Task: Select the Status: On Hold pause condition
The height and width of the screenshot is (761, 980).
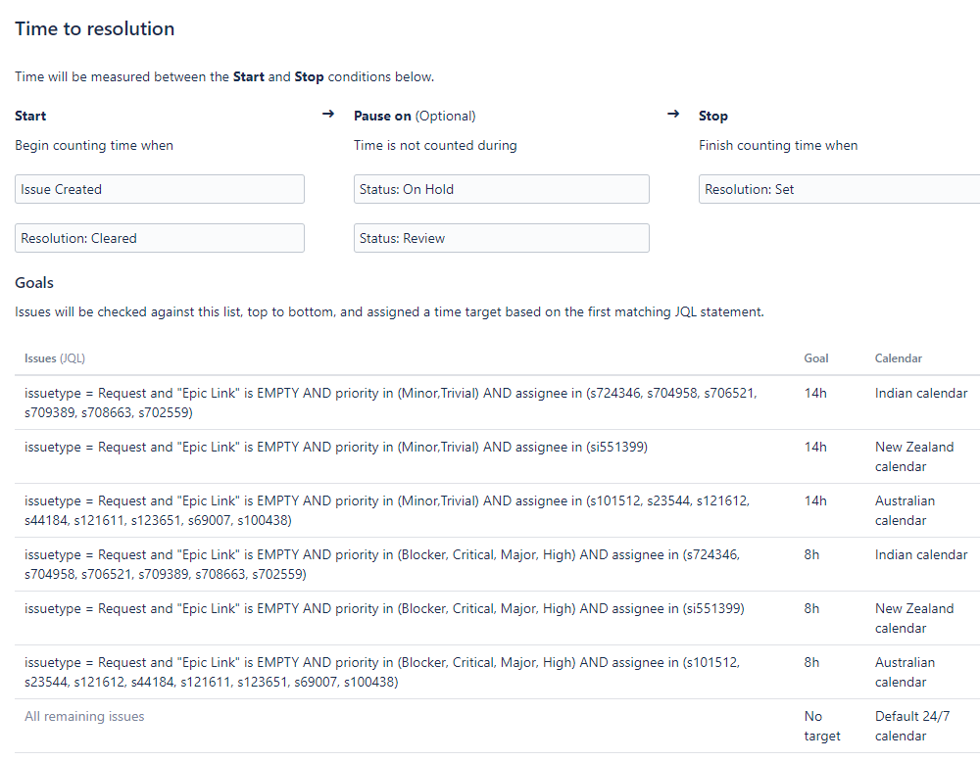Action: 501,189
